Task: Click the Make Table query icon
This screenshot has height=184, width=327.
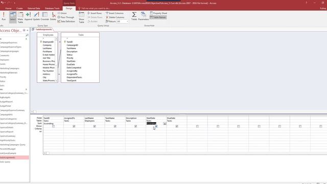Action: [20, 17]
